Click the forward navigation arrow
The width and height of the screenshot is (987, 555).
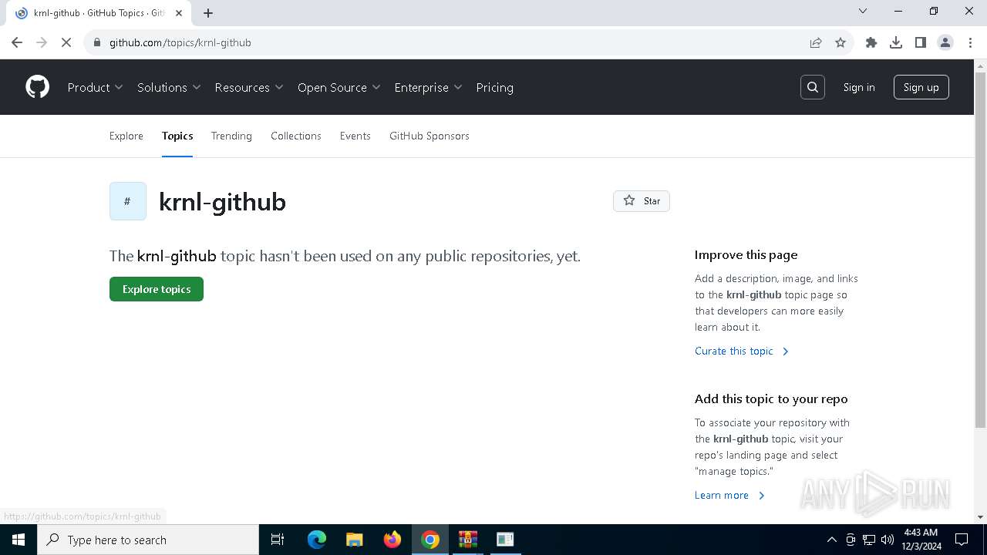point(42,42)
